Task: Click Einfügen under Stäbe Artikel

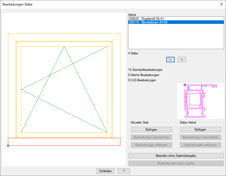Action: click(x=200, y=130)
